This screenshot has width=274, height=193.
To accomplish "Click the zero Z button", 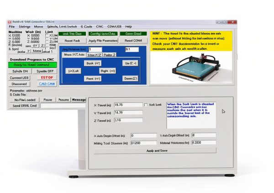I will (42, 46).
